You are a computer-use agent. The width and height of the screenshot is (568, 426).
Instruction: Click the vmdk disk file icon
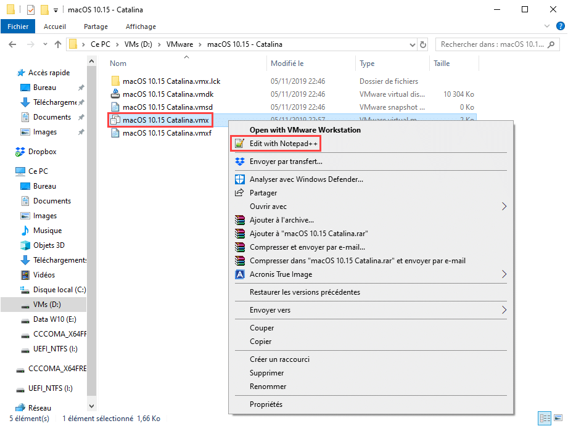point(115,94)
